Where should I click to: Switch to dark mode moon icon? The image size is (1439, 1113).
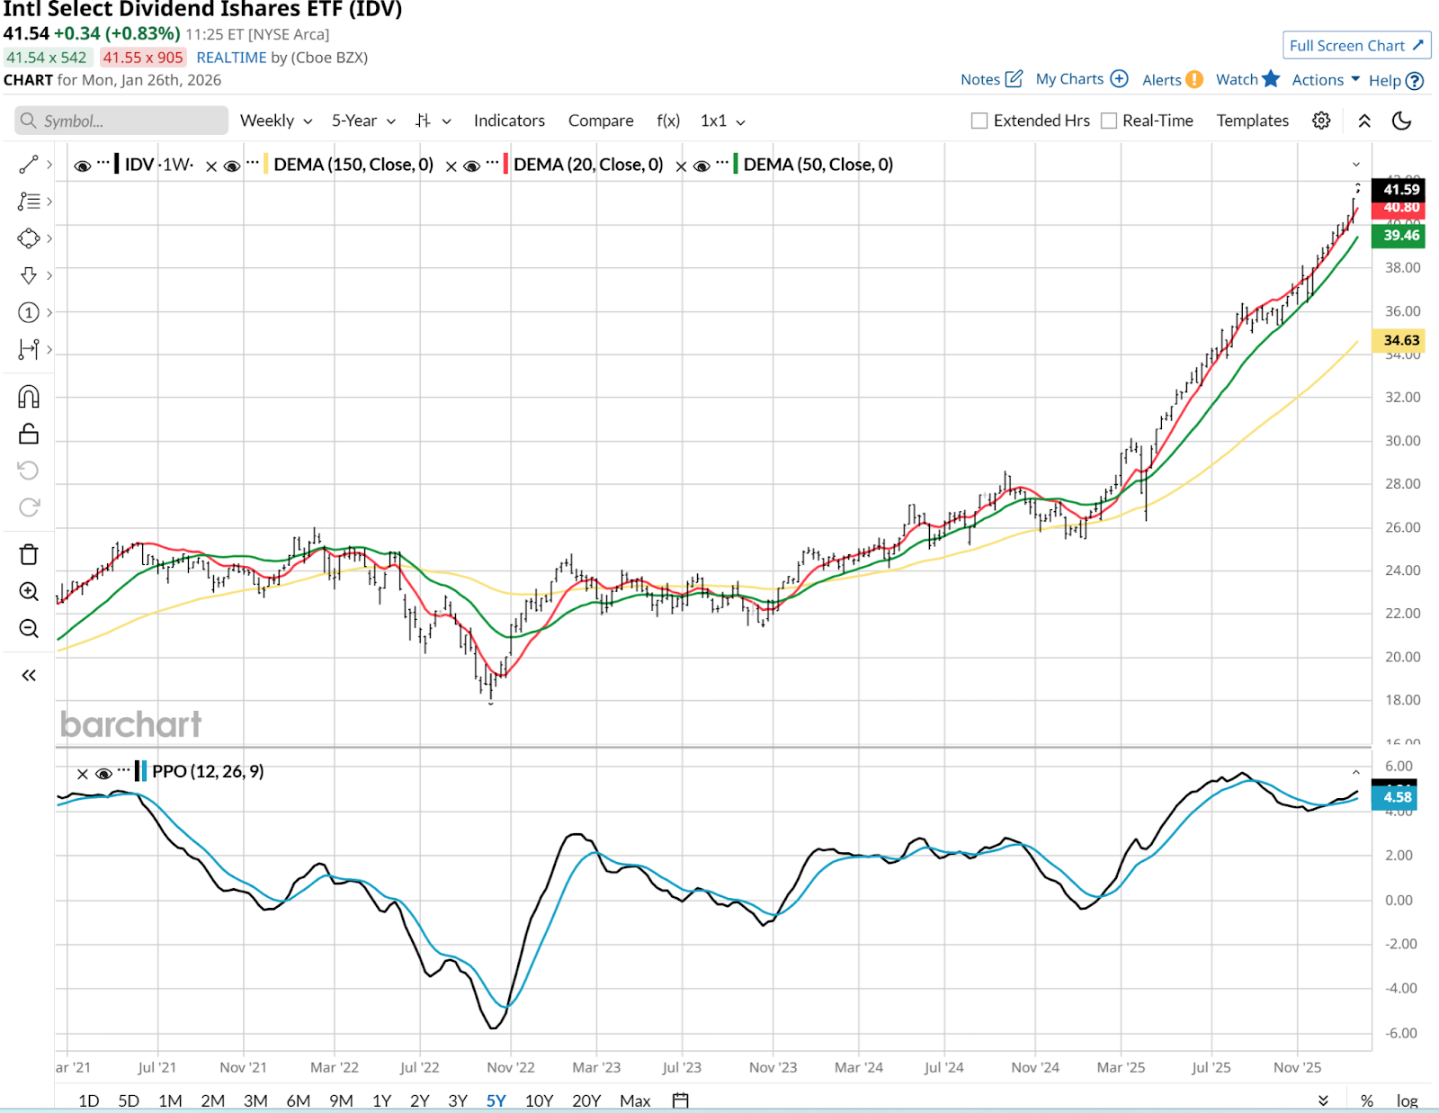(x=1401, y=121)
